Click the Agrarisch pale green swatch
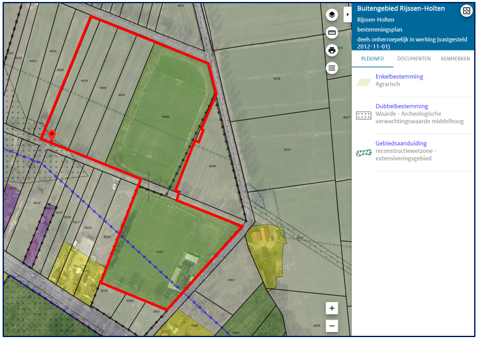This screenshot has height=341, width=480. 364,82
